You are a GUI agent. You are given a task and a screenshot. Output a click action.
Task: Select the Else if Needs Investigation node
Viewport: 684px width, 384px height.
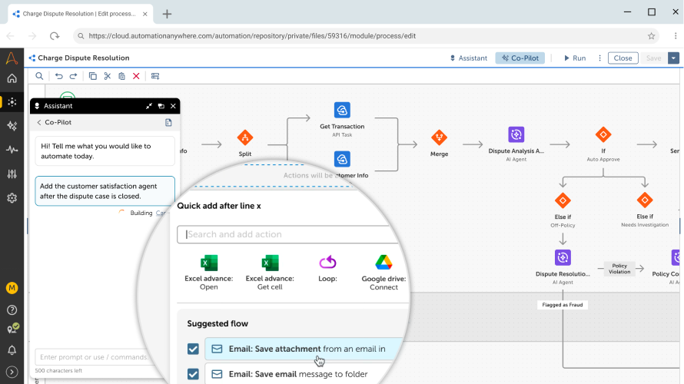[x=645, y=210]
